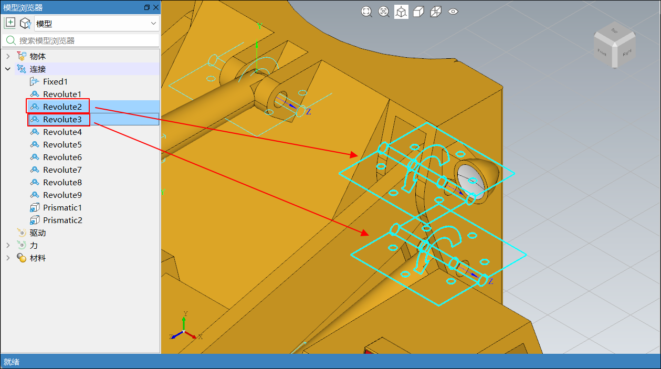Float the model browser panel with restore icon
The image size is (661, 369).
[146, 7]
